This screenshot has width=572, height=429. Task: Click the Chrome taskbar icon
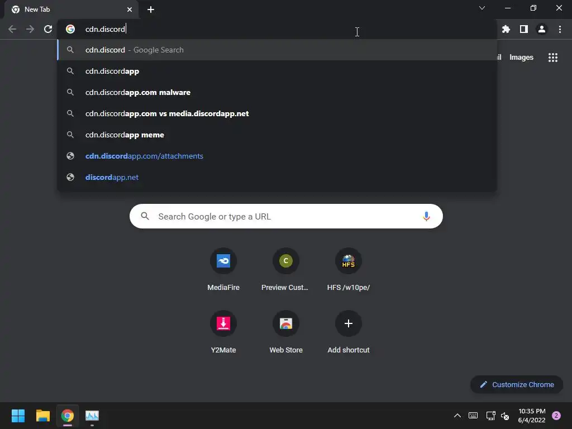tap(68, 416)
